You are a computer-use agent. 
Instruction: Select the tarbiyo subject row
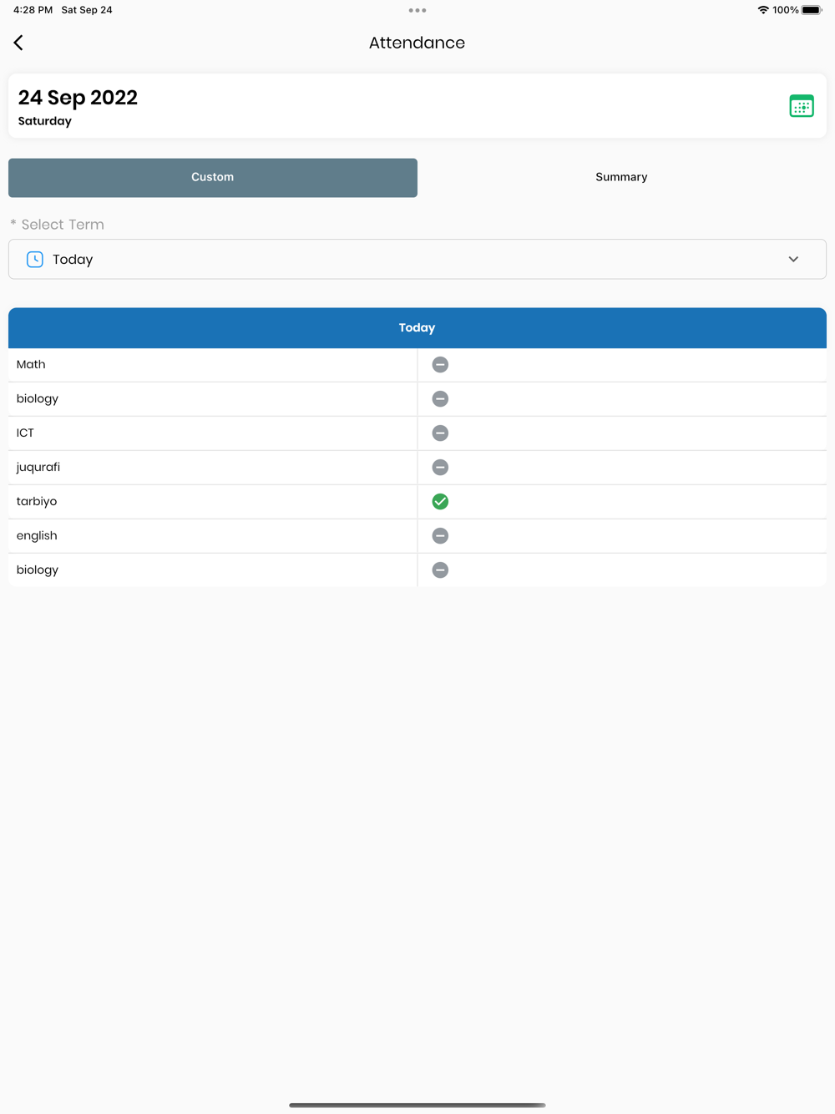point(417,502)
